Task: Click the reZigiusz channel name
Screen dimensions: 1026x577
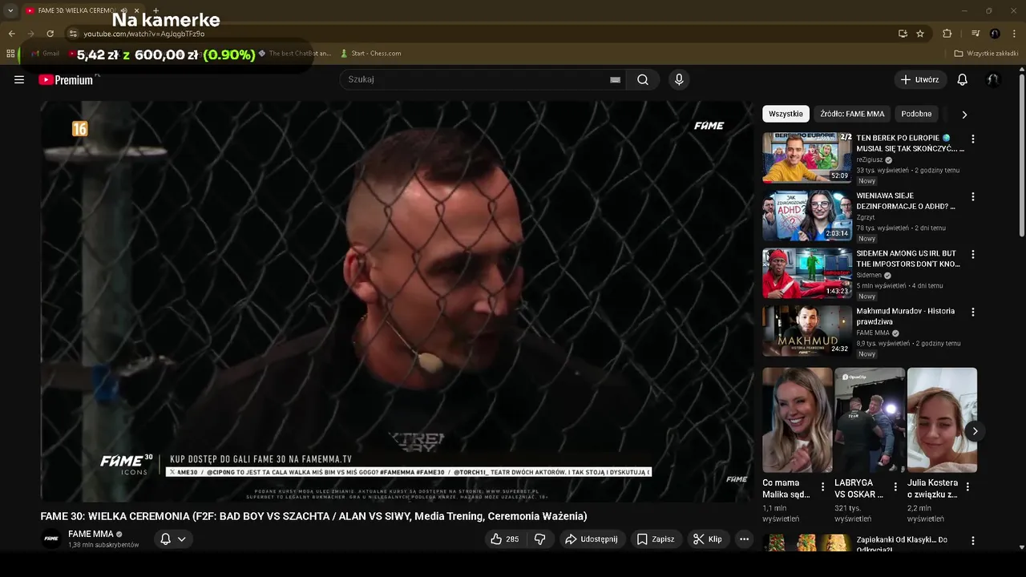Action: pyautogui.click(x=869, y=160)
